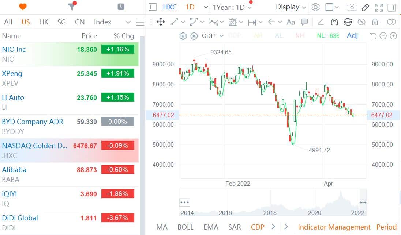Take a chart snapshot with camera icon
Screen dimensions: 401x235
[352, 7]
